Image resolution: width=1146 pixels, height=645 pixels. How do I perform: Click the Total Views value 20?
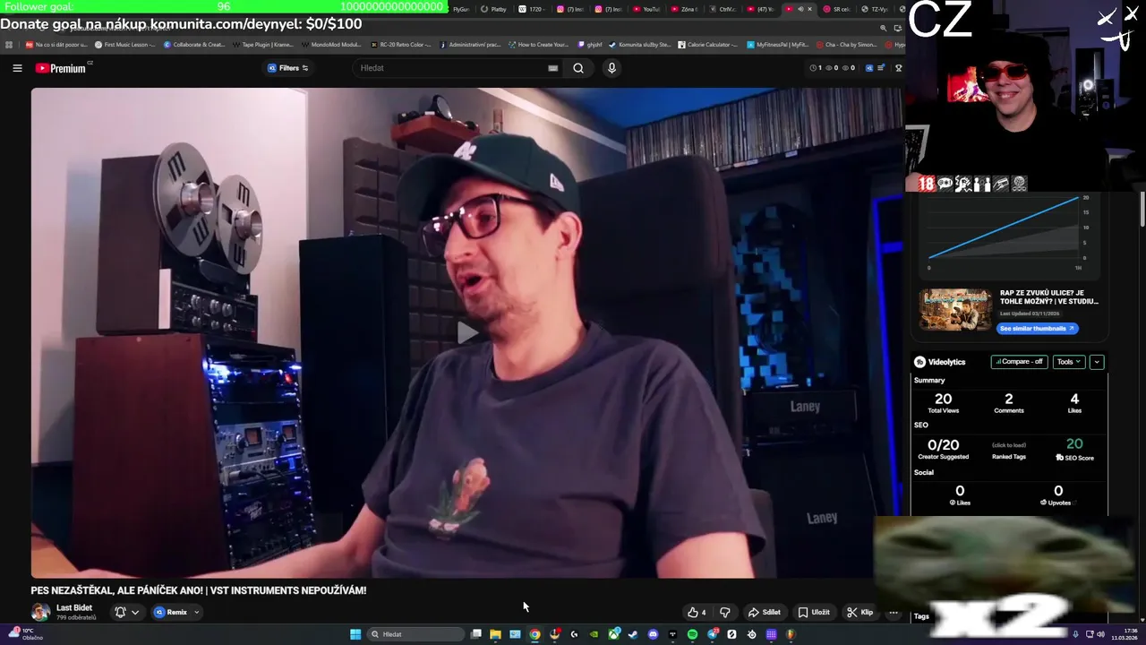943,399
